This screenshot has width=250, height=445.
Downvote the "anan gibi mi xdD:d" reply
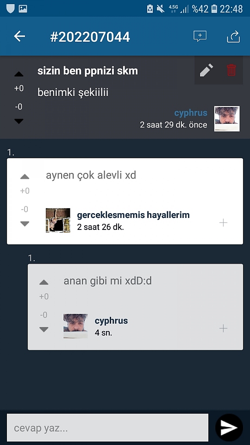click(44, 329)
